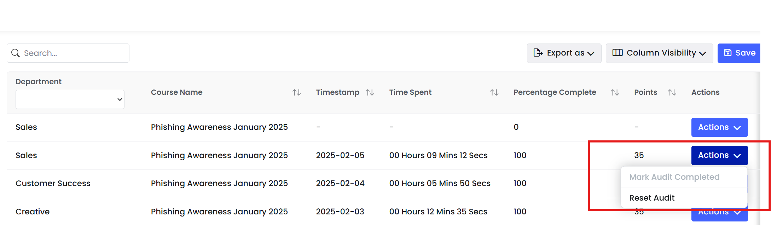This screenshot has width=771, height=225.
Task: Click the Save button
Action: pyautogui.click(x=739, y=53)
